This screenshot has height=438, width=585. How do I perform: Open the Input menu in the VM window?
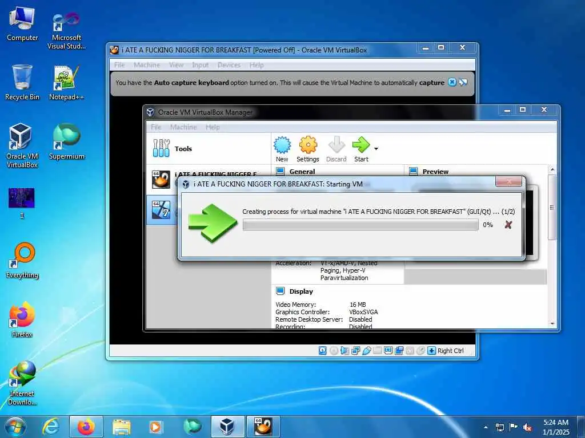tap(201, 65)
